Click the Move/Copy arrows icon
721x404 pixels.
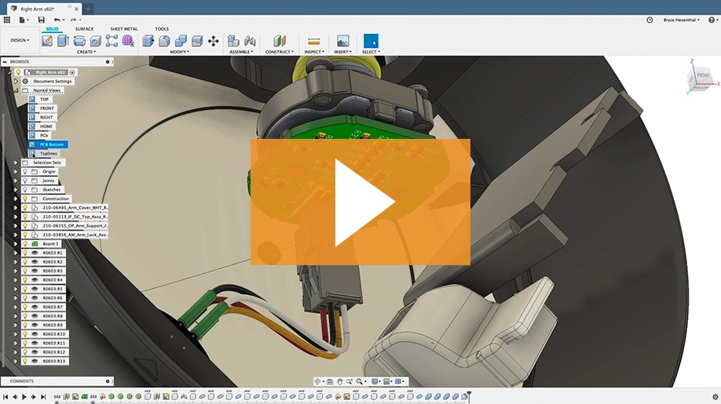click(x=214, y=41)
